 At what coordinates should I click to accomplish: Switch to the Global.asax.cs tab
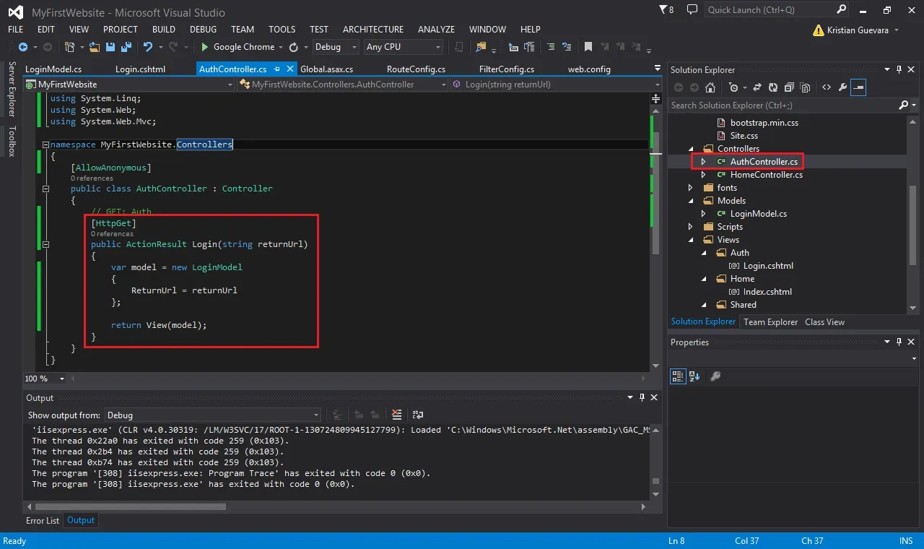[x=327, y=69]
